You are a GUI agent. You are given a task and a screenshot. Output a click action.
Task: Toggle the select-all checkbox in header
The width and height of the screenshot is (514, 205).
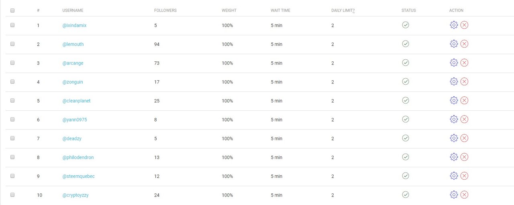tap(12, 10)
